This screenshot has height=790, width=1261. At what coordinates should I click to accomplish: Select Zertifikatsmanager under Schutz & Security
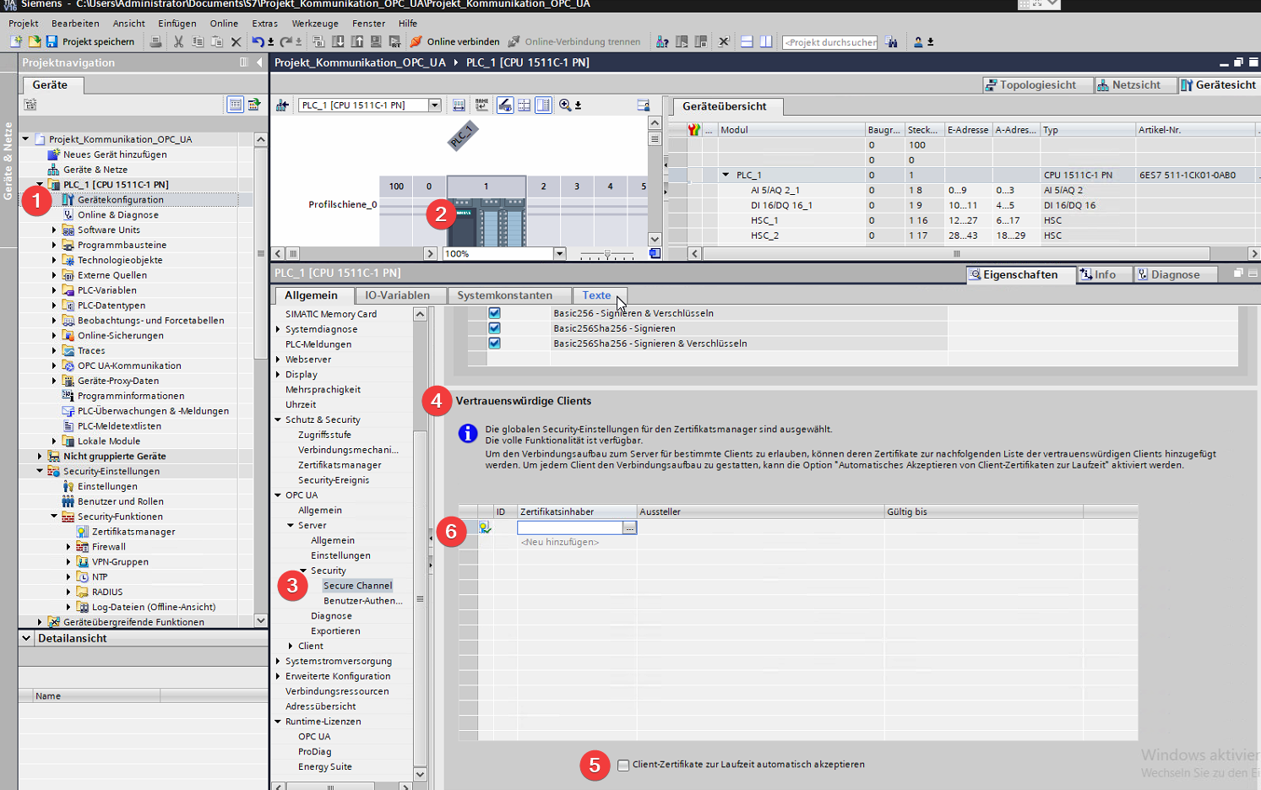tap(340, 465)
